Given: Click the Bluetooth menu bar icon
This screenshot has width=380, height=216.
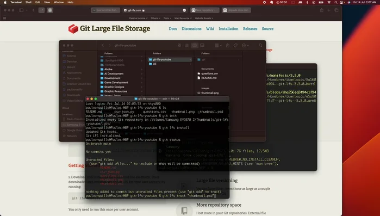Looking at the screenshot, I should click(x=307, y=2).
